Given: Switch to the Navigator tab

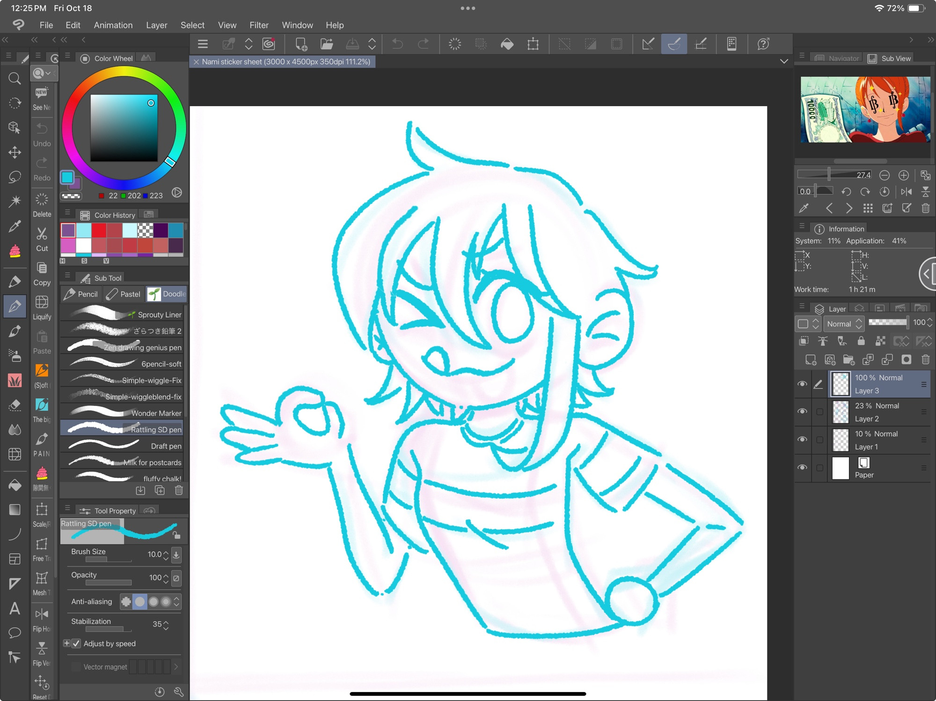Looking at the screenshot, I should pos(838,58).
